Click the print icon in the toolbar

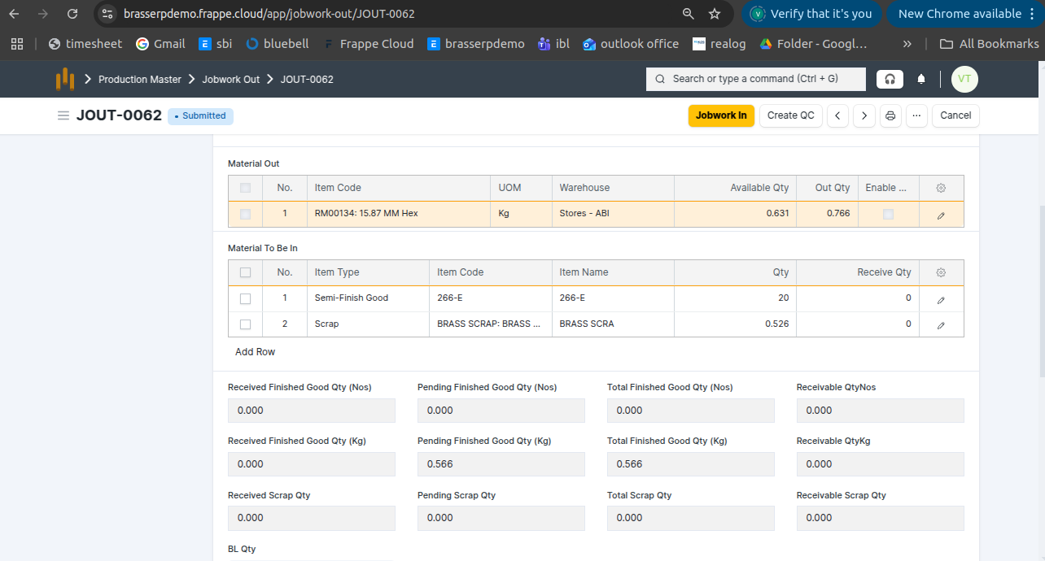click(x=890, y=115)
